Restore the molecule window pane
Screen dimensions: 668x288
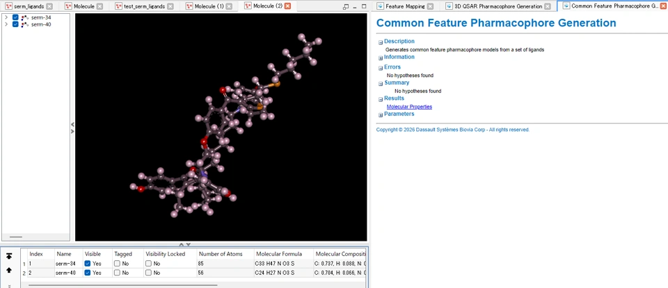346,6
